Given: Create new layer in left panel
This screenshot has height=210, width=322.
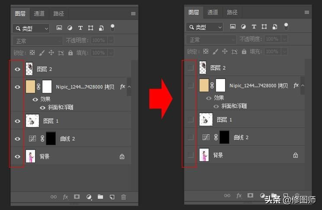Looking at the screenshot, I should 112,197.
